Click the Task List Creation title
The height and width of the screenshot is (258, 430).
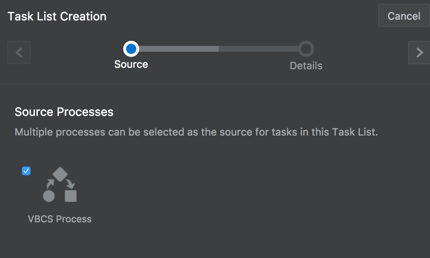(x=57, y=16)
